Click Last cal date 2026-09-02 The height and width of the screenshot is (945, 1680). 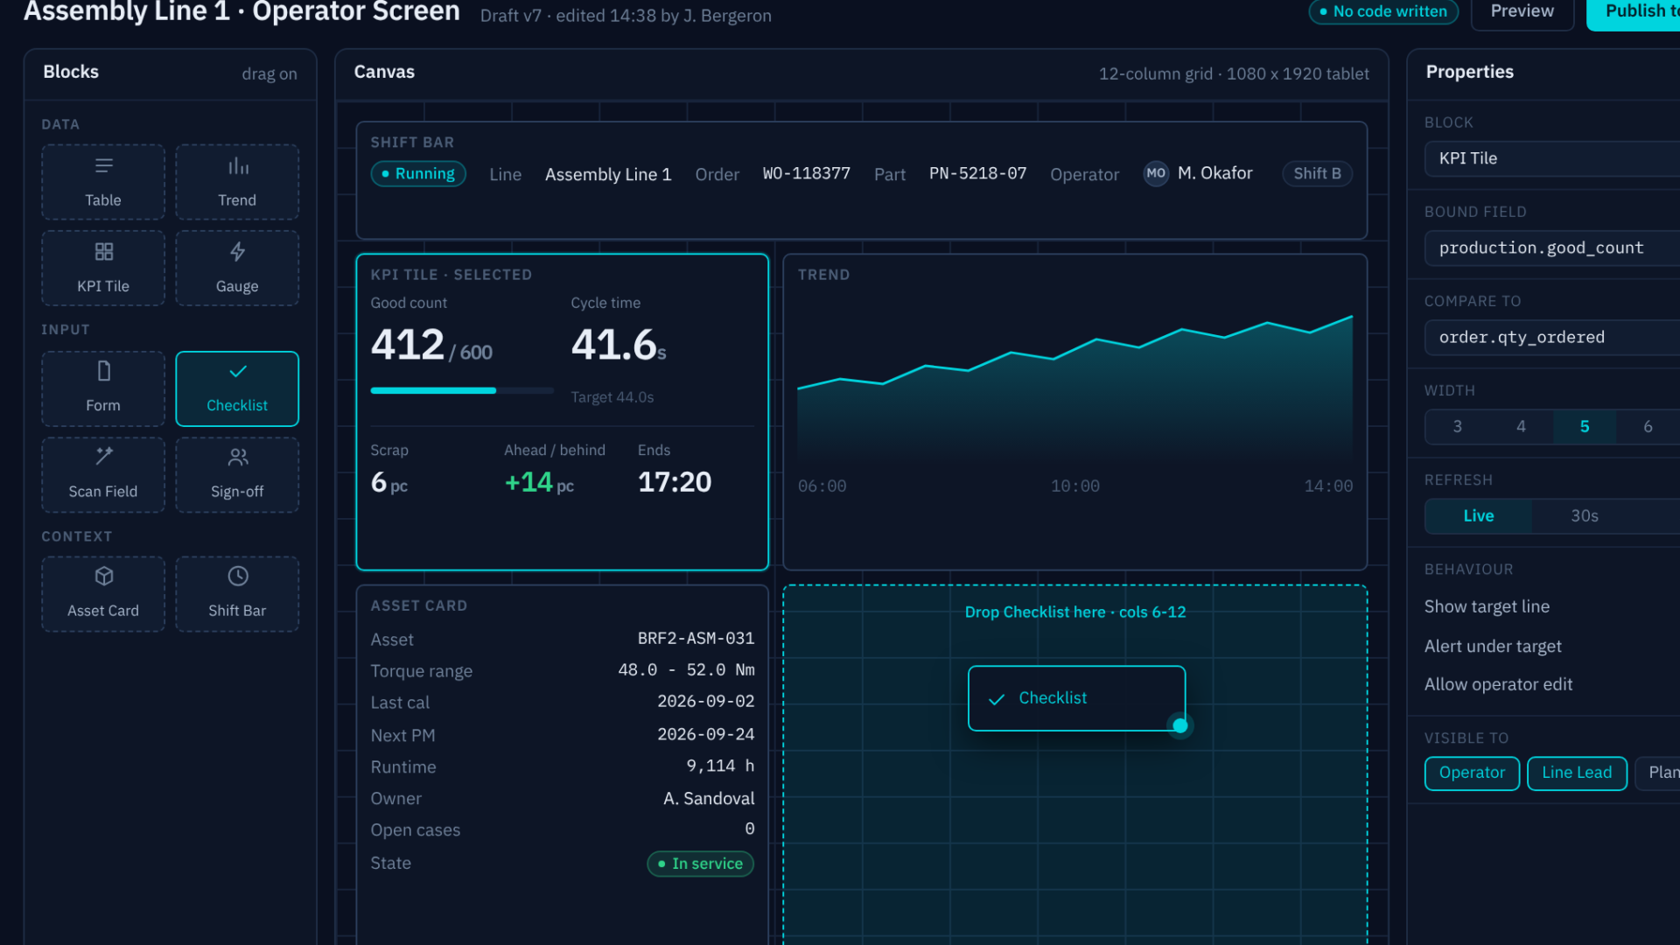[x=705, y=702]
